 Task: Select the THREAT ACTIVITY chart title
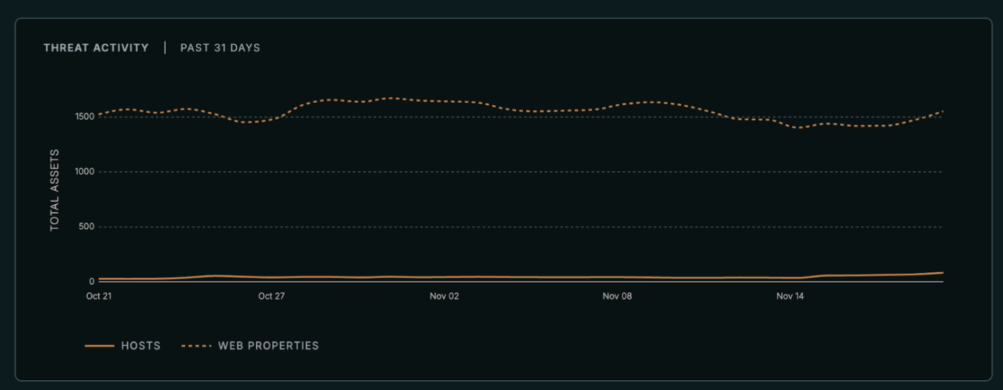tap(96, 48)
